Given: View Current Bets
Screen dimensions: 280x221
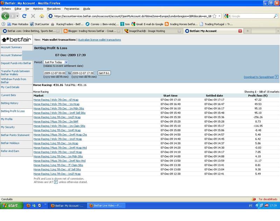Looking at the screenshot, I should 8,95.
